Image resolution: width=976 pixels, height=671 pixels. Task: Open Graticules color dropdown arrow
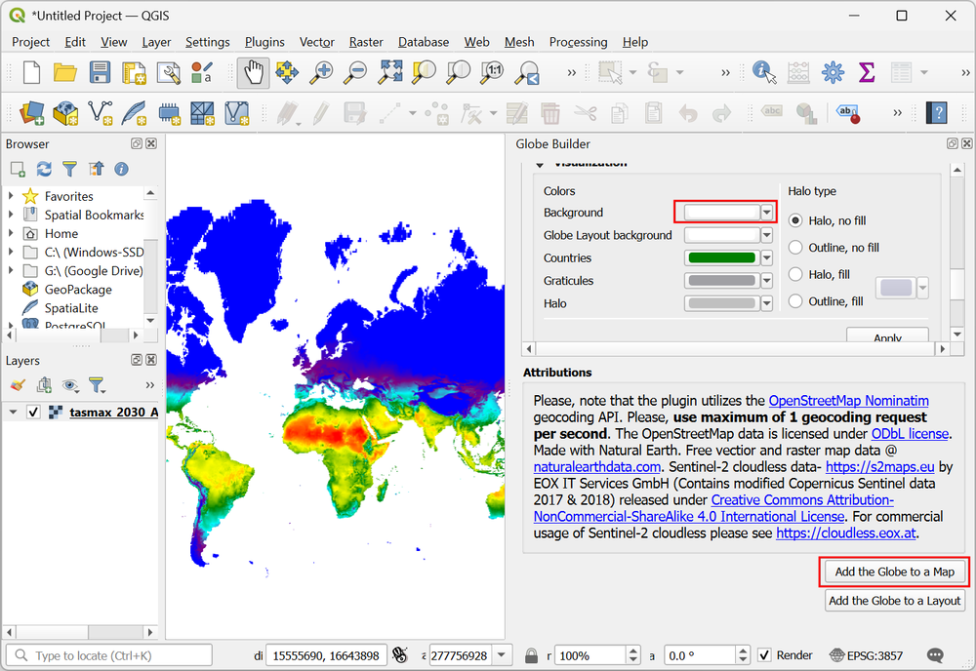767,281
